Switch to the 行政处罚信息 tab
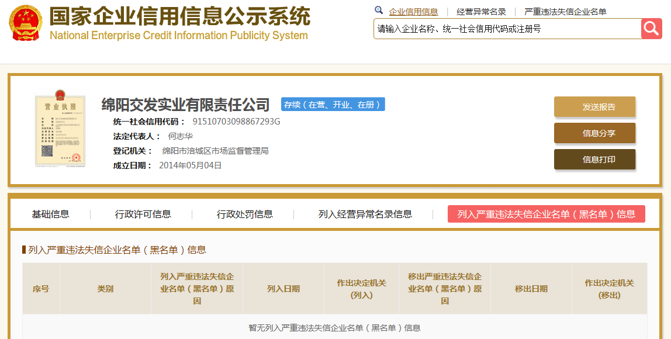This screenshot has height=339, width=671. click(x=245, y=214)
